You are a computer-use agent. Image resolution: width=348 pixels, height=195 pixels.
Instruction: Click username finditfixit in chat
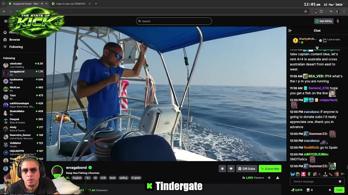point(311,148)
